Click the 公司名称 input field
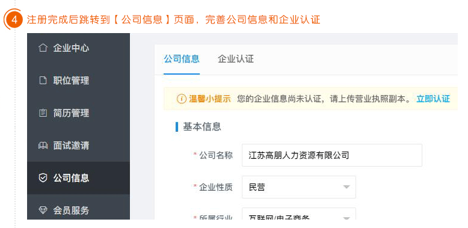 coord(332,155)
